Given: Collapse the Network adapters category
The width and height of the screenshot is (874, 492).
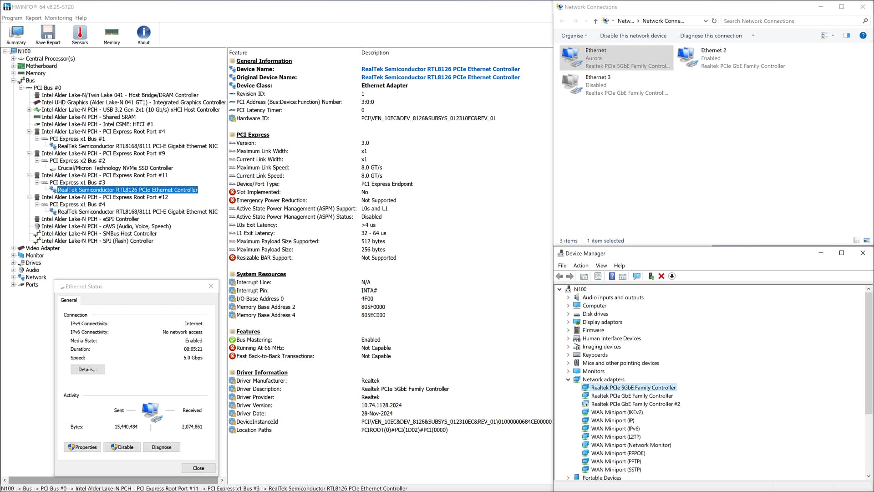Looking at the screenshot, I should (568, 379).
